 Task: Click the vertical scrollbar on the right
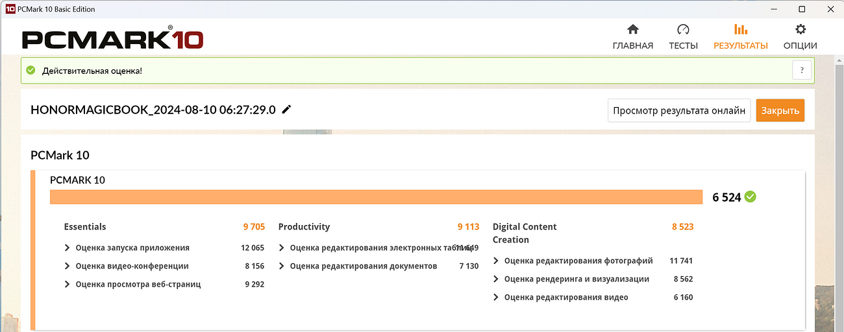(x=838, y=195)
